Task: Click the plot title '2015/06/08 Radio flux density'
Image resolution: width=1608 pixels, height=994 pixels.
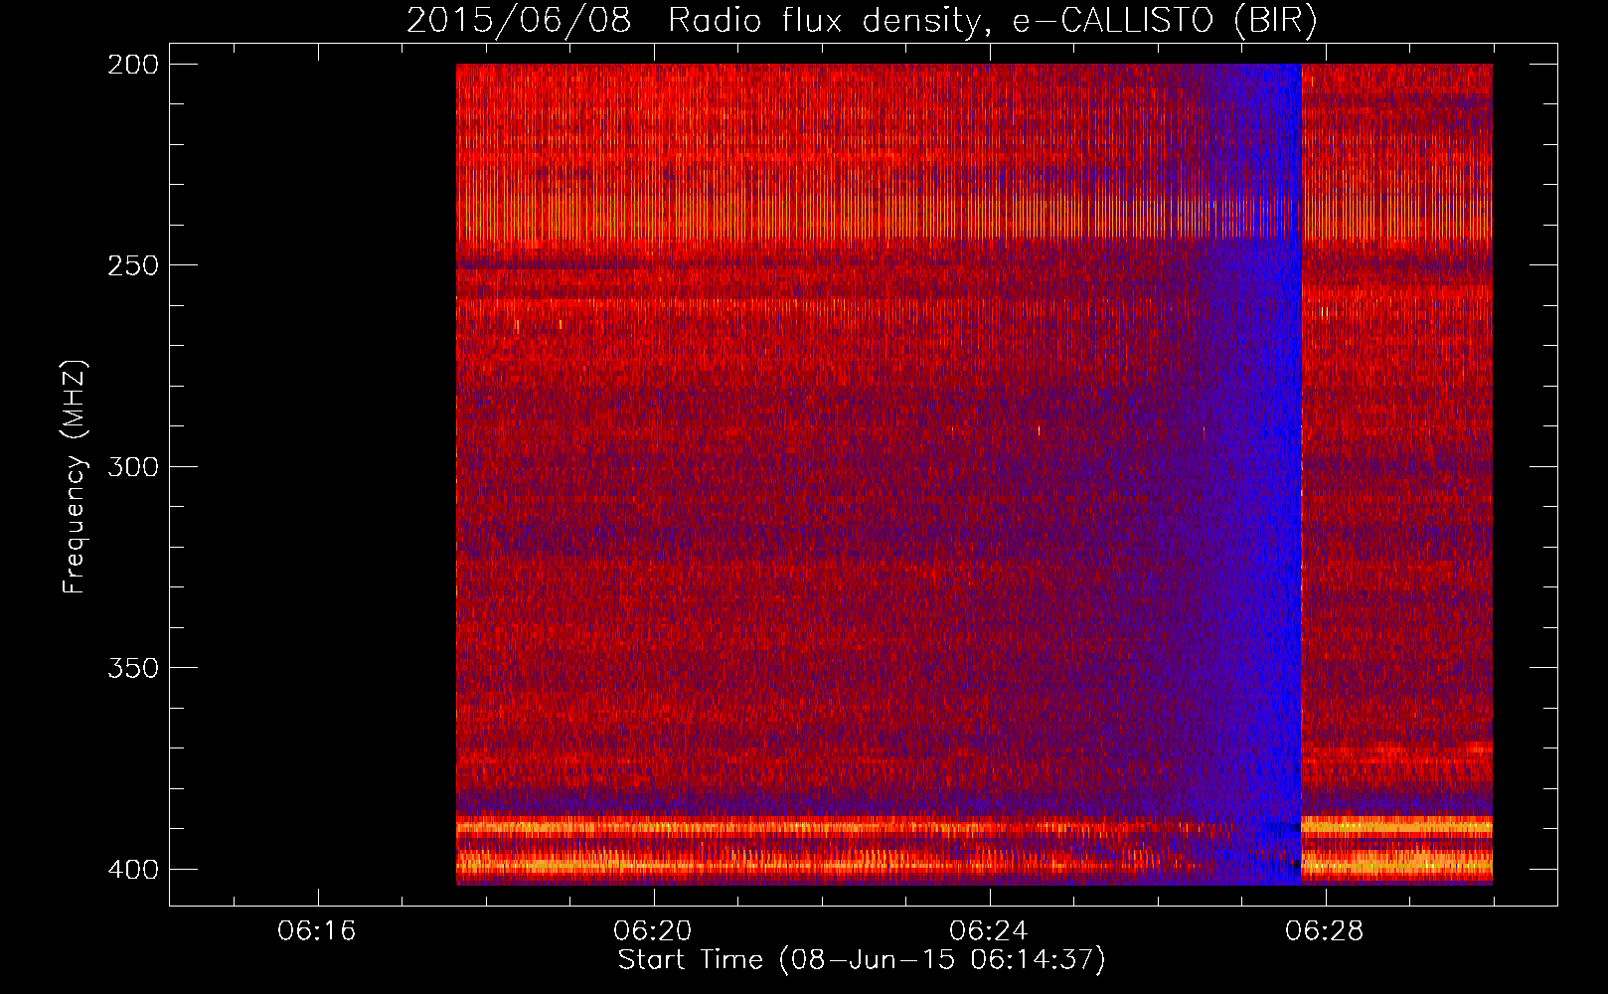Action: [x=863, y=20]
